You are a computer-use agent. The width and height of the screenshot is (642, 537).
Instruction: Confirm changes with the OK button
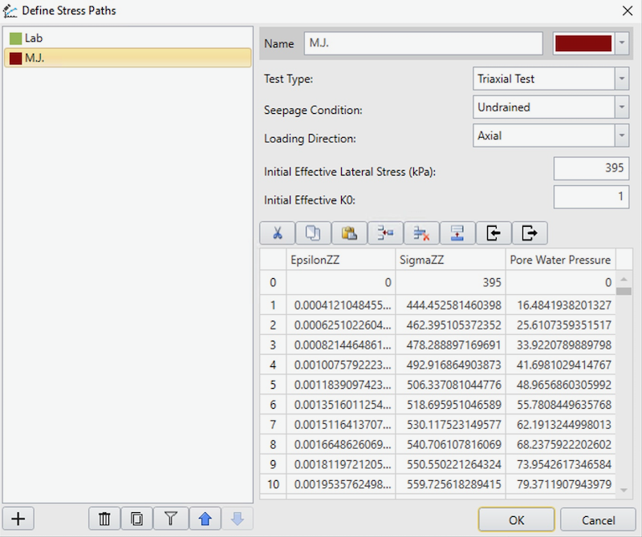point(515,519)
